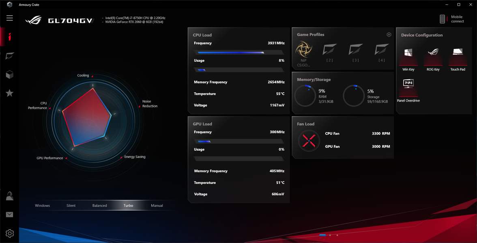Click the active blue page indicator
477x243 pixels.
coord(323,235)
